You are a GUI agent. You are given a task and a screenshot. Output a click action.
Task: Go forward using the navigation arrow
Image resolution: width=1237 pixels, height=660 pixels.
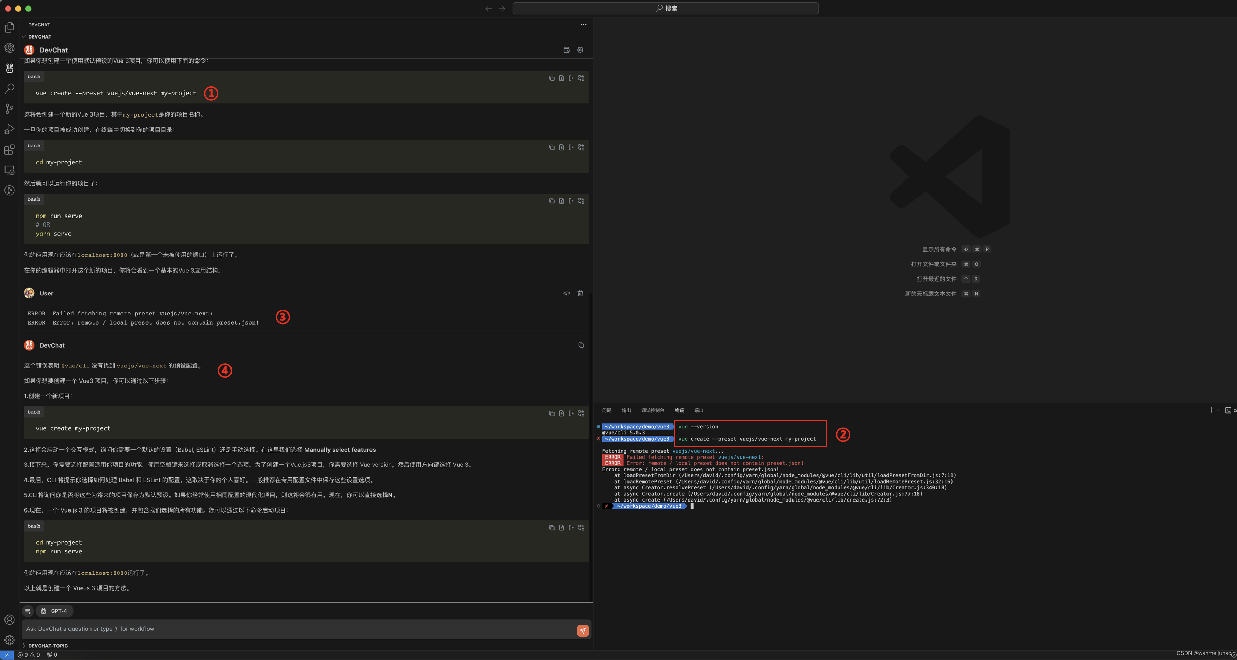pyautogui.click(x=502, y=8)
